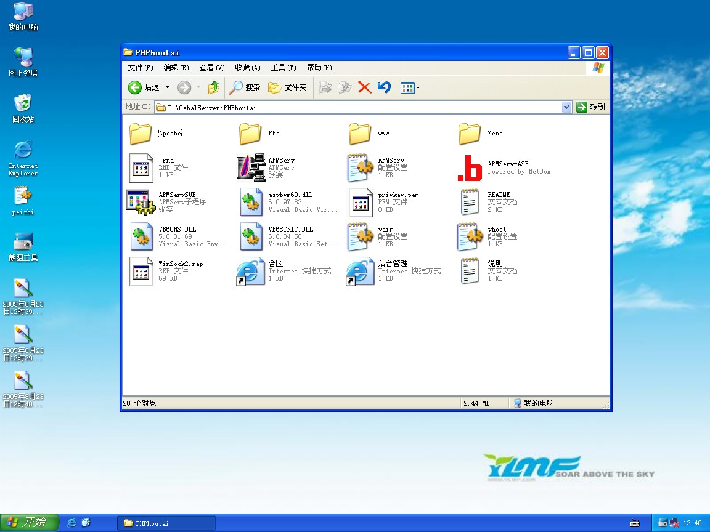Viewport: 710px width, 532px height.
Task: Click the address bar path field
Action: click(x=357, y=107)
